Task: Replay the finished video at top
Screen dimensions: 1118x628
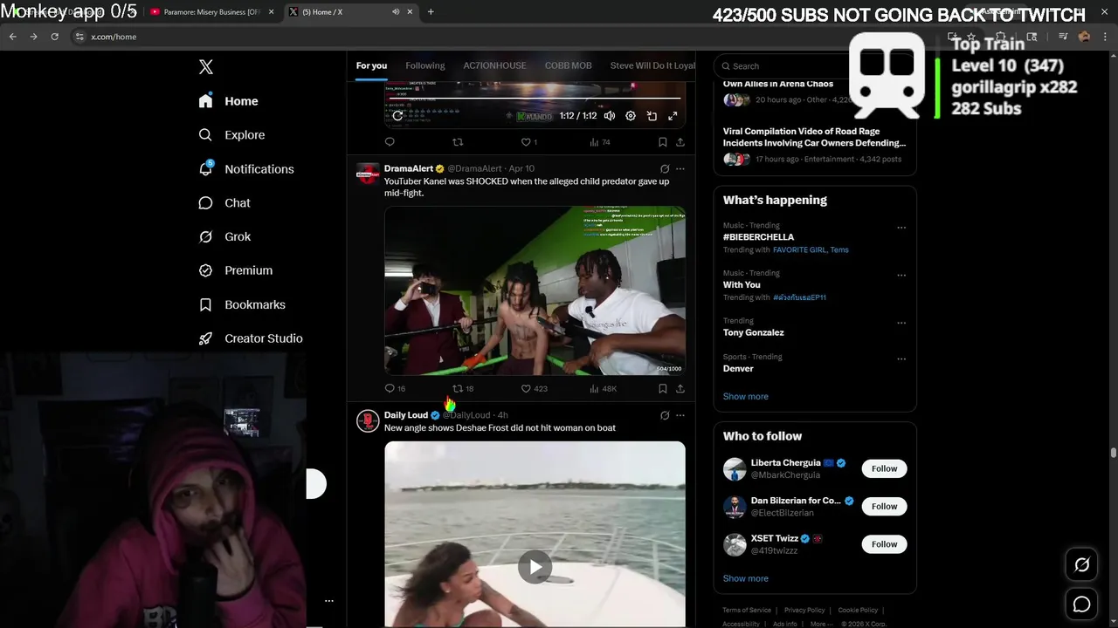Action: click(397, 116)
